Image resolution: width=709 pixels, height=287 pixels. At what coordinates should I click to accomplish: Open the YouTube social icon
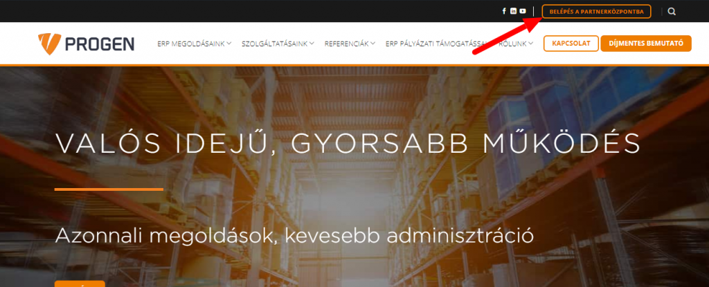click(523, 11)
